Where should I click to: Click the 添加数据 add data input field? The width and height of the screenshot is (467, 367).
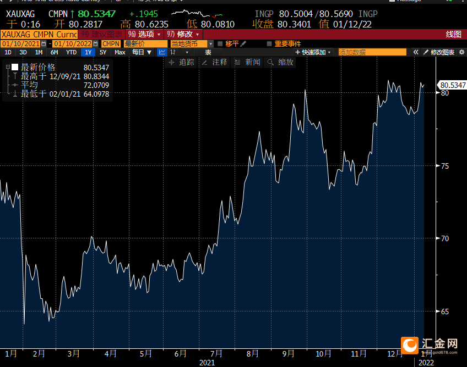tap(372, 52)
